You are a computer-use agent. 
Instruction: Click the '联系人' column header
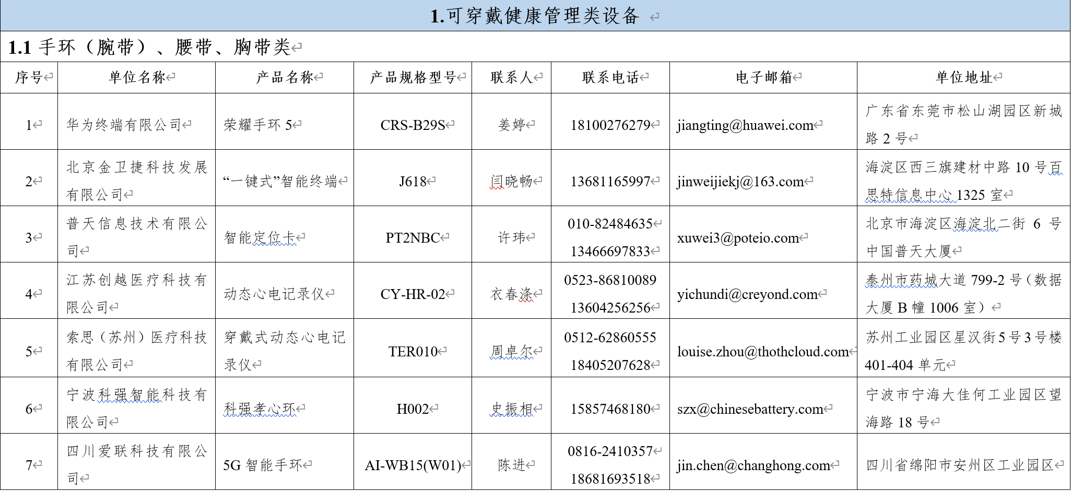point(512,78)
